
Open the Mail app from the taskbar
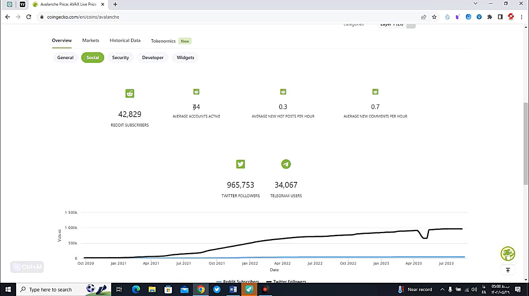click(184, 289)
